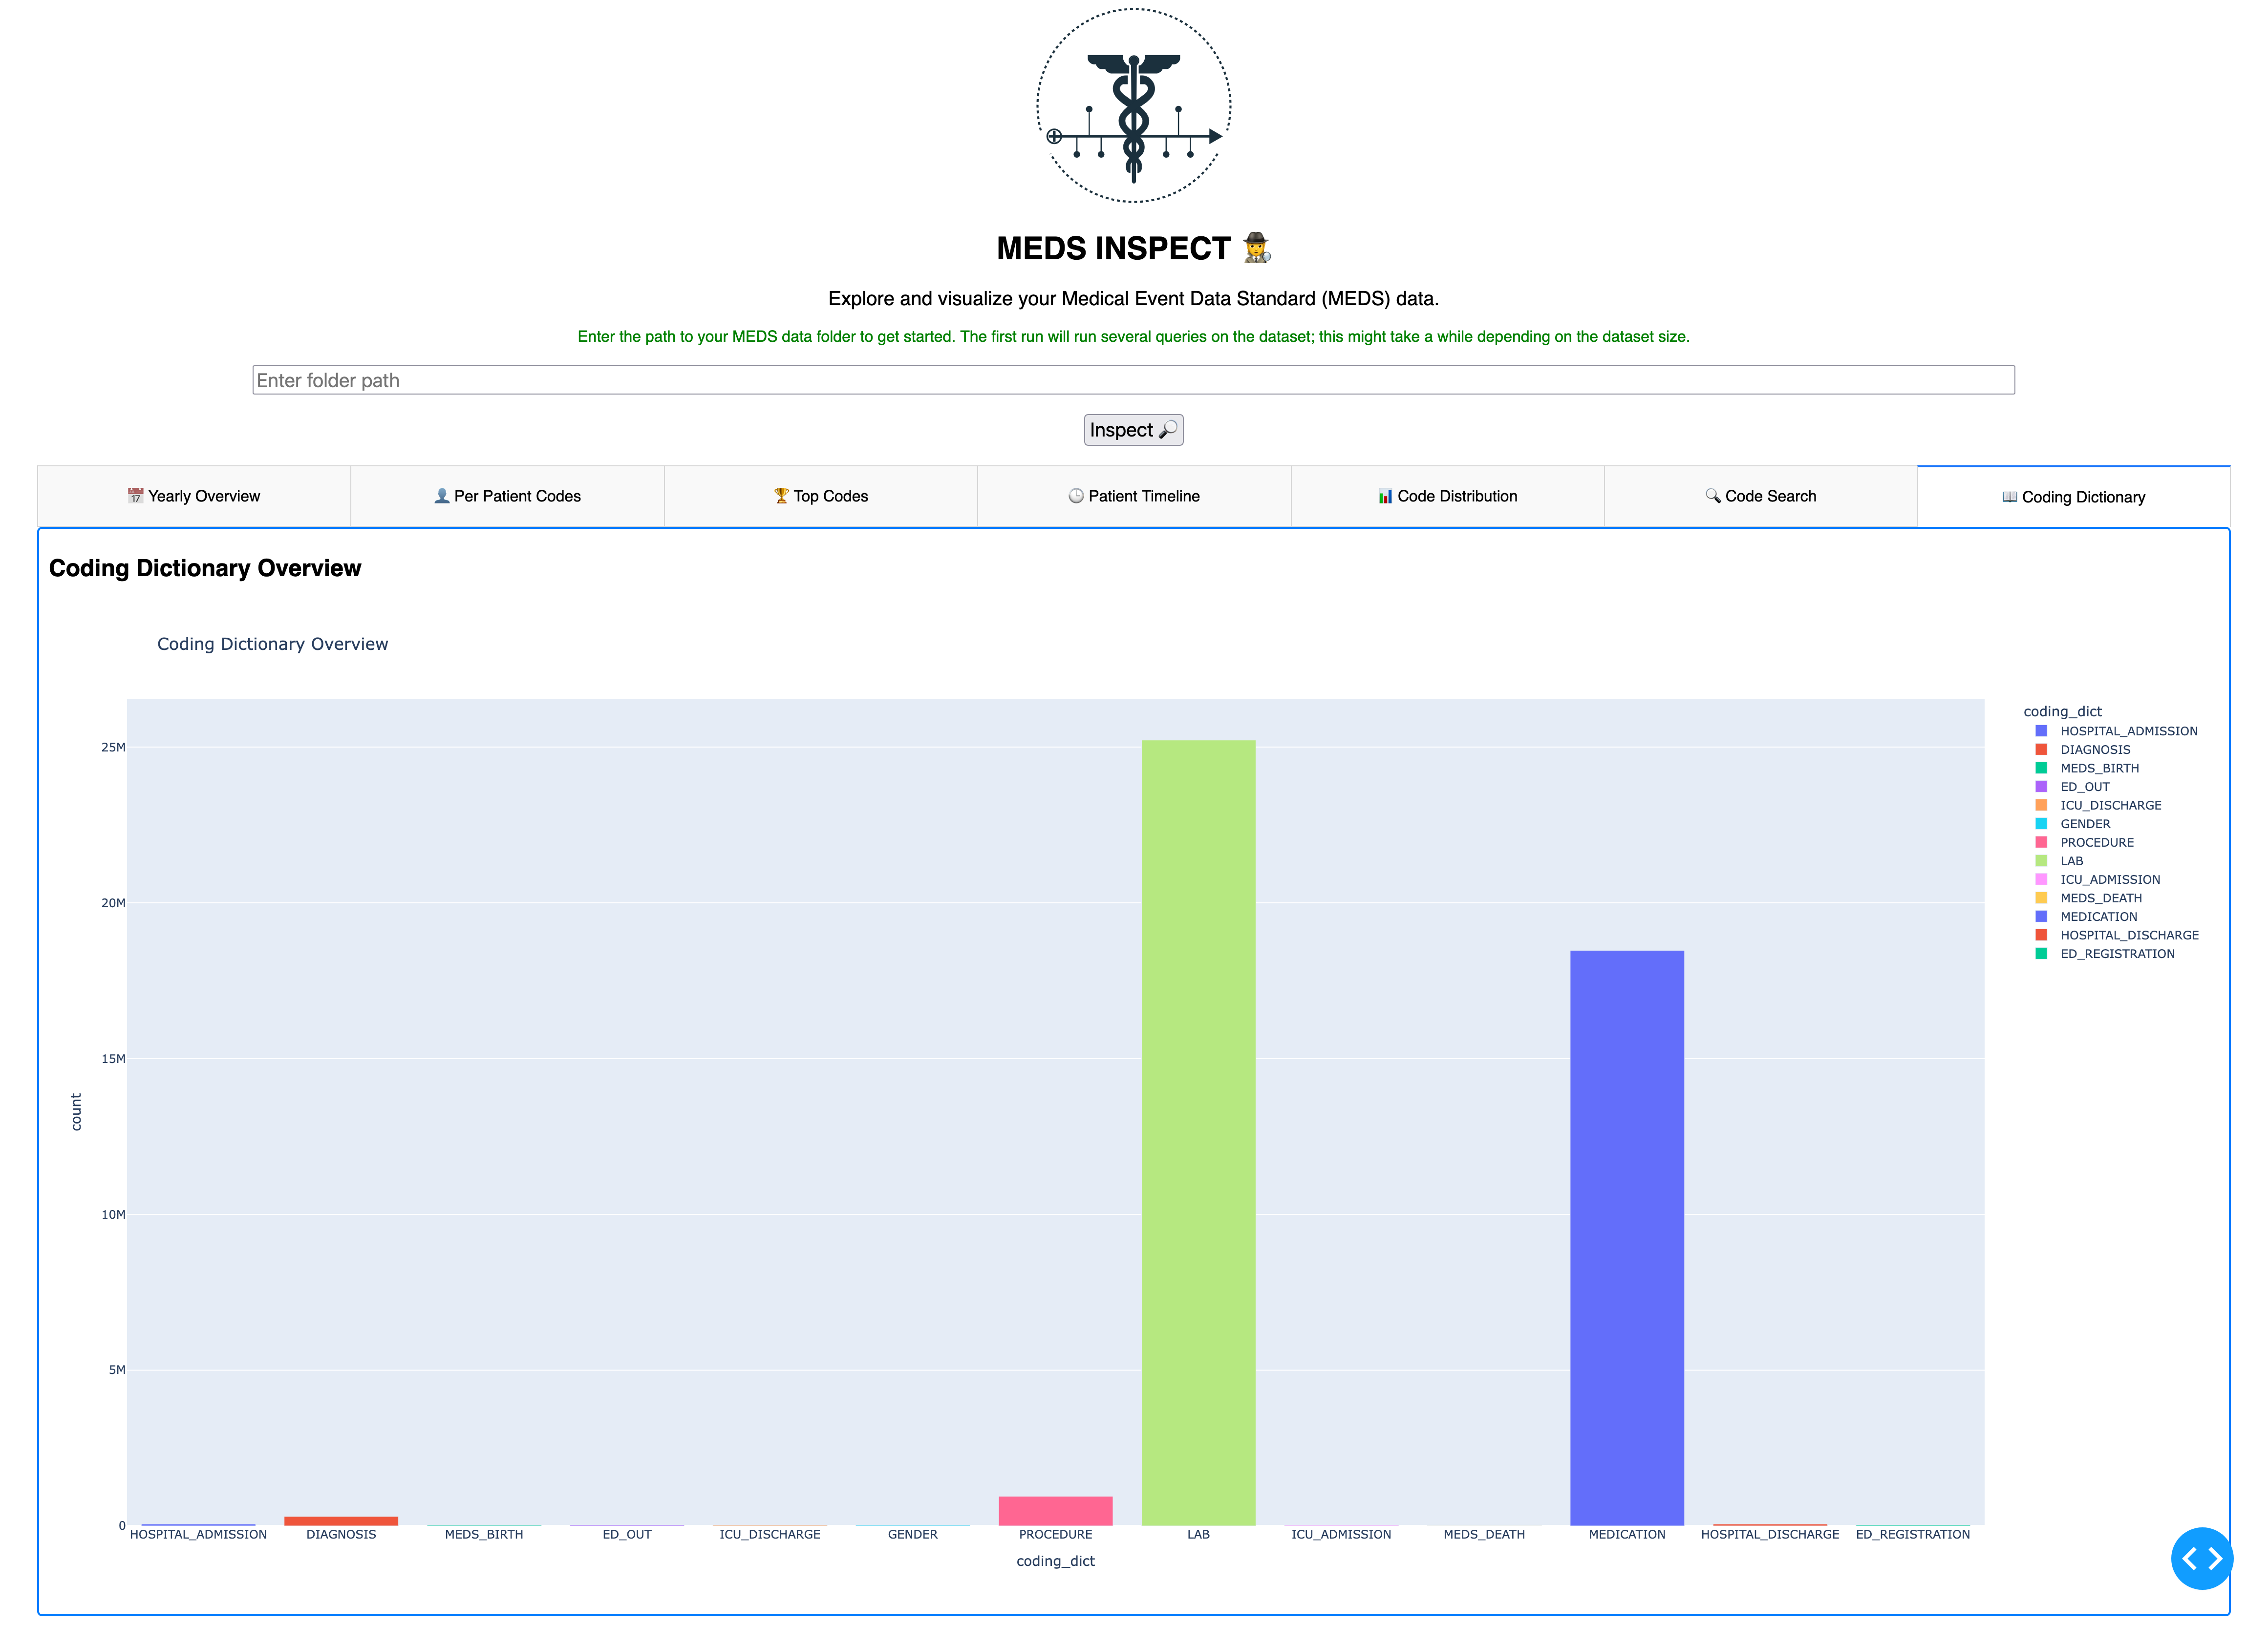Click the Inspect button
Viewport: 2268px width, 1625px height.
tap(1133, 430)
